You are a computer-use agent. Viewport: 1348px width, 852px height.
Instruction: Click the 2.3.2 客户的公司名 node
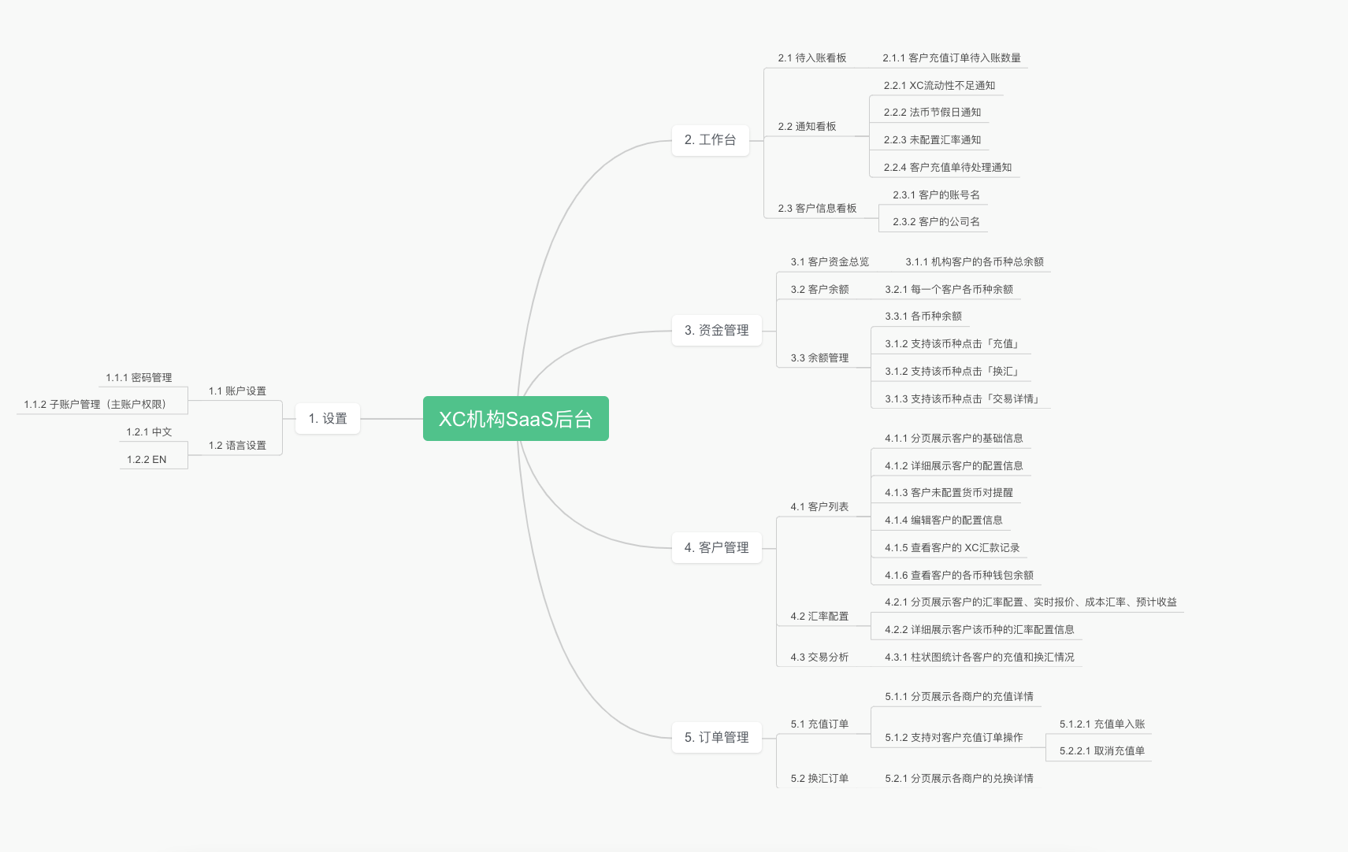pyautogui.click(x=936, y=222)
